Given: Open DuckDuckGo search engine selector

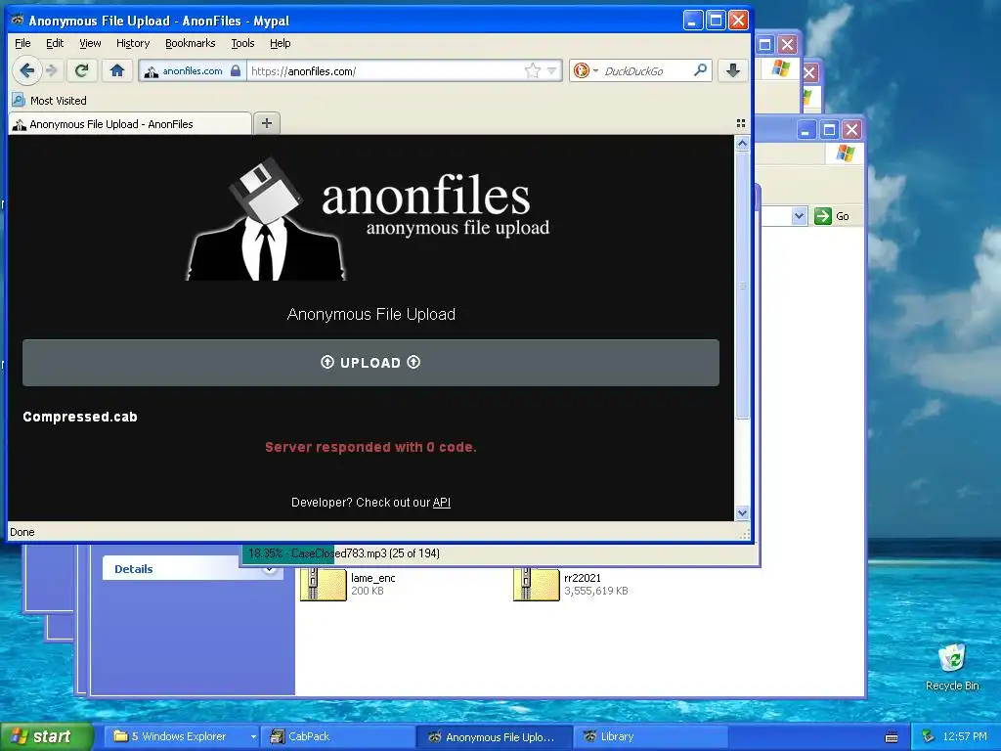Looking at the screenshot, I should [586, 70].
